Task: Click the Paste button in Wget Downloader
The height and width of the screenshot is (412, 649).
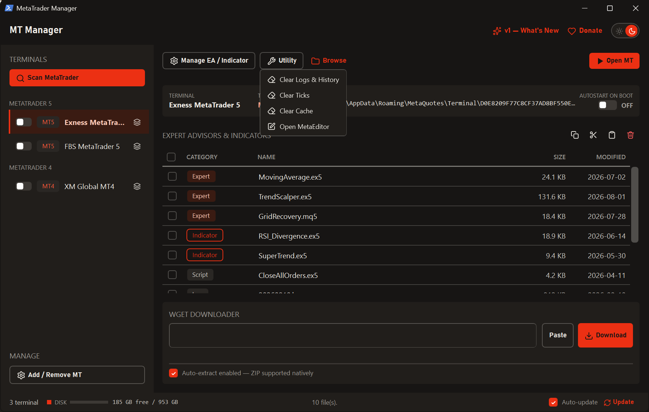Action: [558, 335]
